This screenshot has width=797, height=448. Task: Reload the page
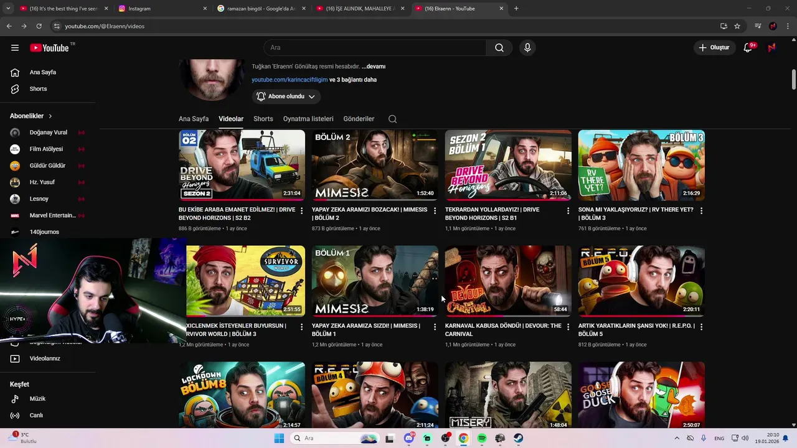pyautogui.click(x=39, y=26)
